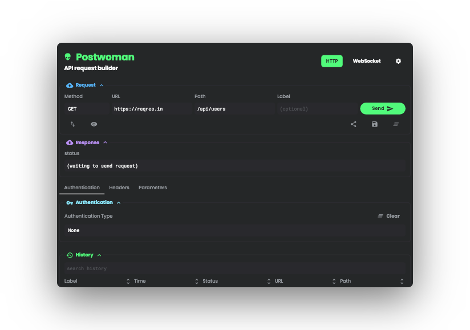Screen dimensions: 470x330
Task: Sort history by Label column arrows
Action: point(128,281)
